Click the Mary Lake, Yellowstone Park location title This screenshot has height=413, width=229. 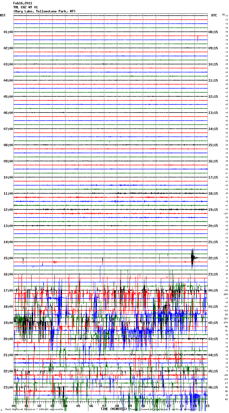44,11
